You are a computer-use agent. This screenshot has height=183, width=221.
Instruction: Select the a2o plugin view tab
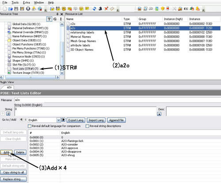[x=9, y=88]
